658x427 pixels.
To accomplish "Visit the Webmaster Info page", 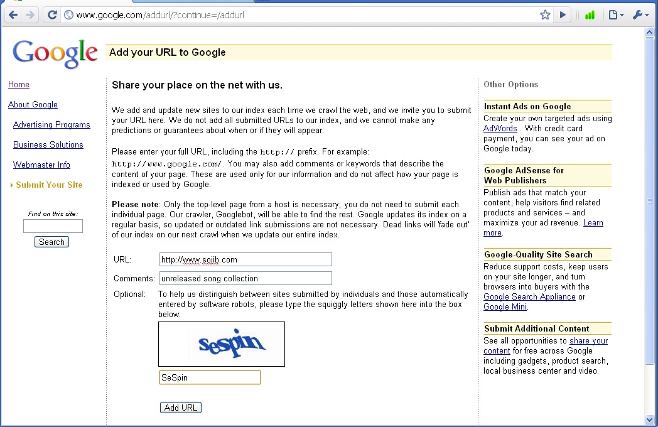I will (41, 165).
